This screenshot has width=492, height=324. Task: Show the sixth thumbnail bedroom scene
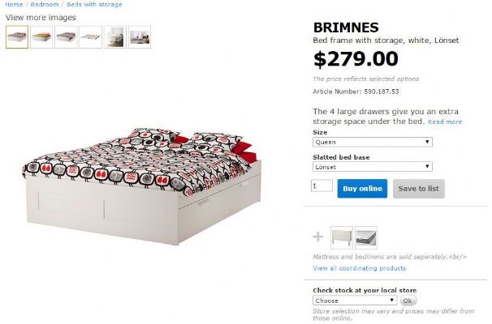click(x=139, y=36)
